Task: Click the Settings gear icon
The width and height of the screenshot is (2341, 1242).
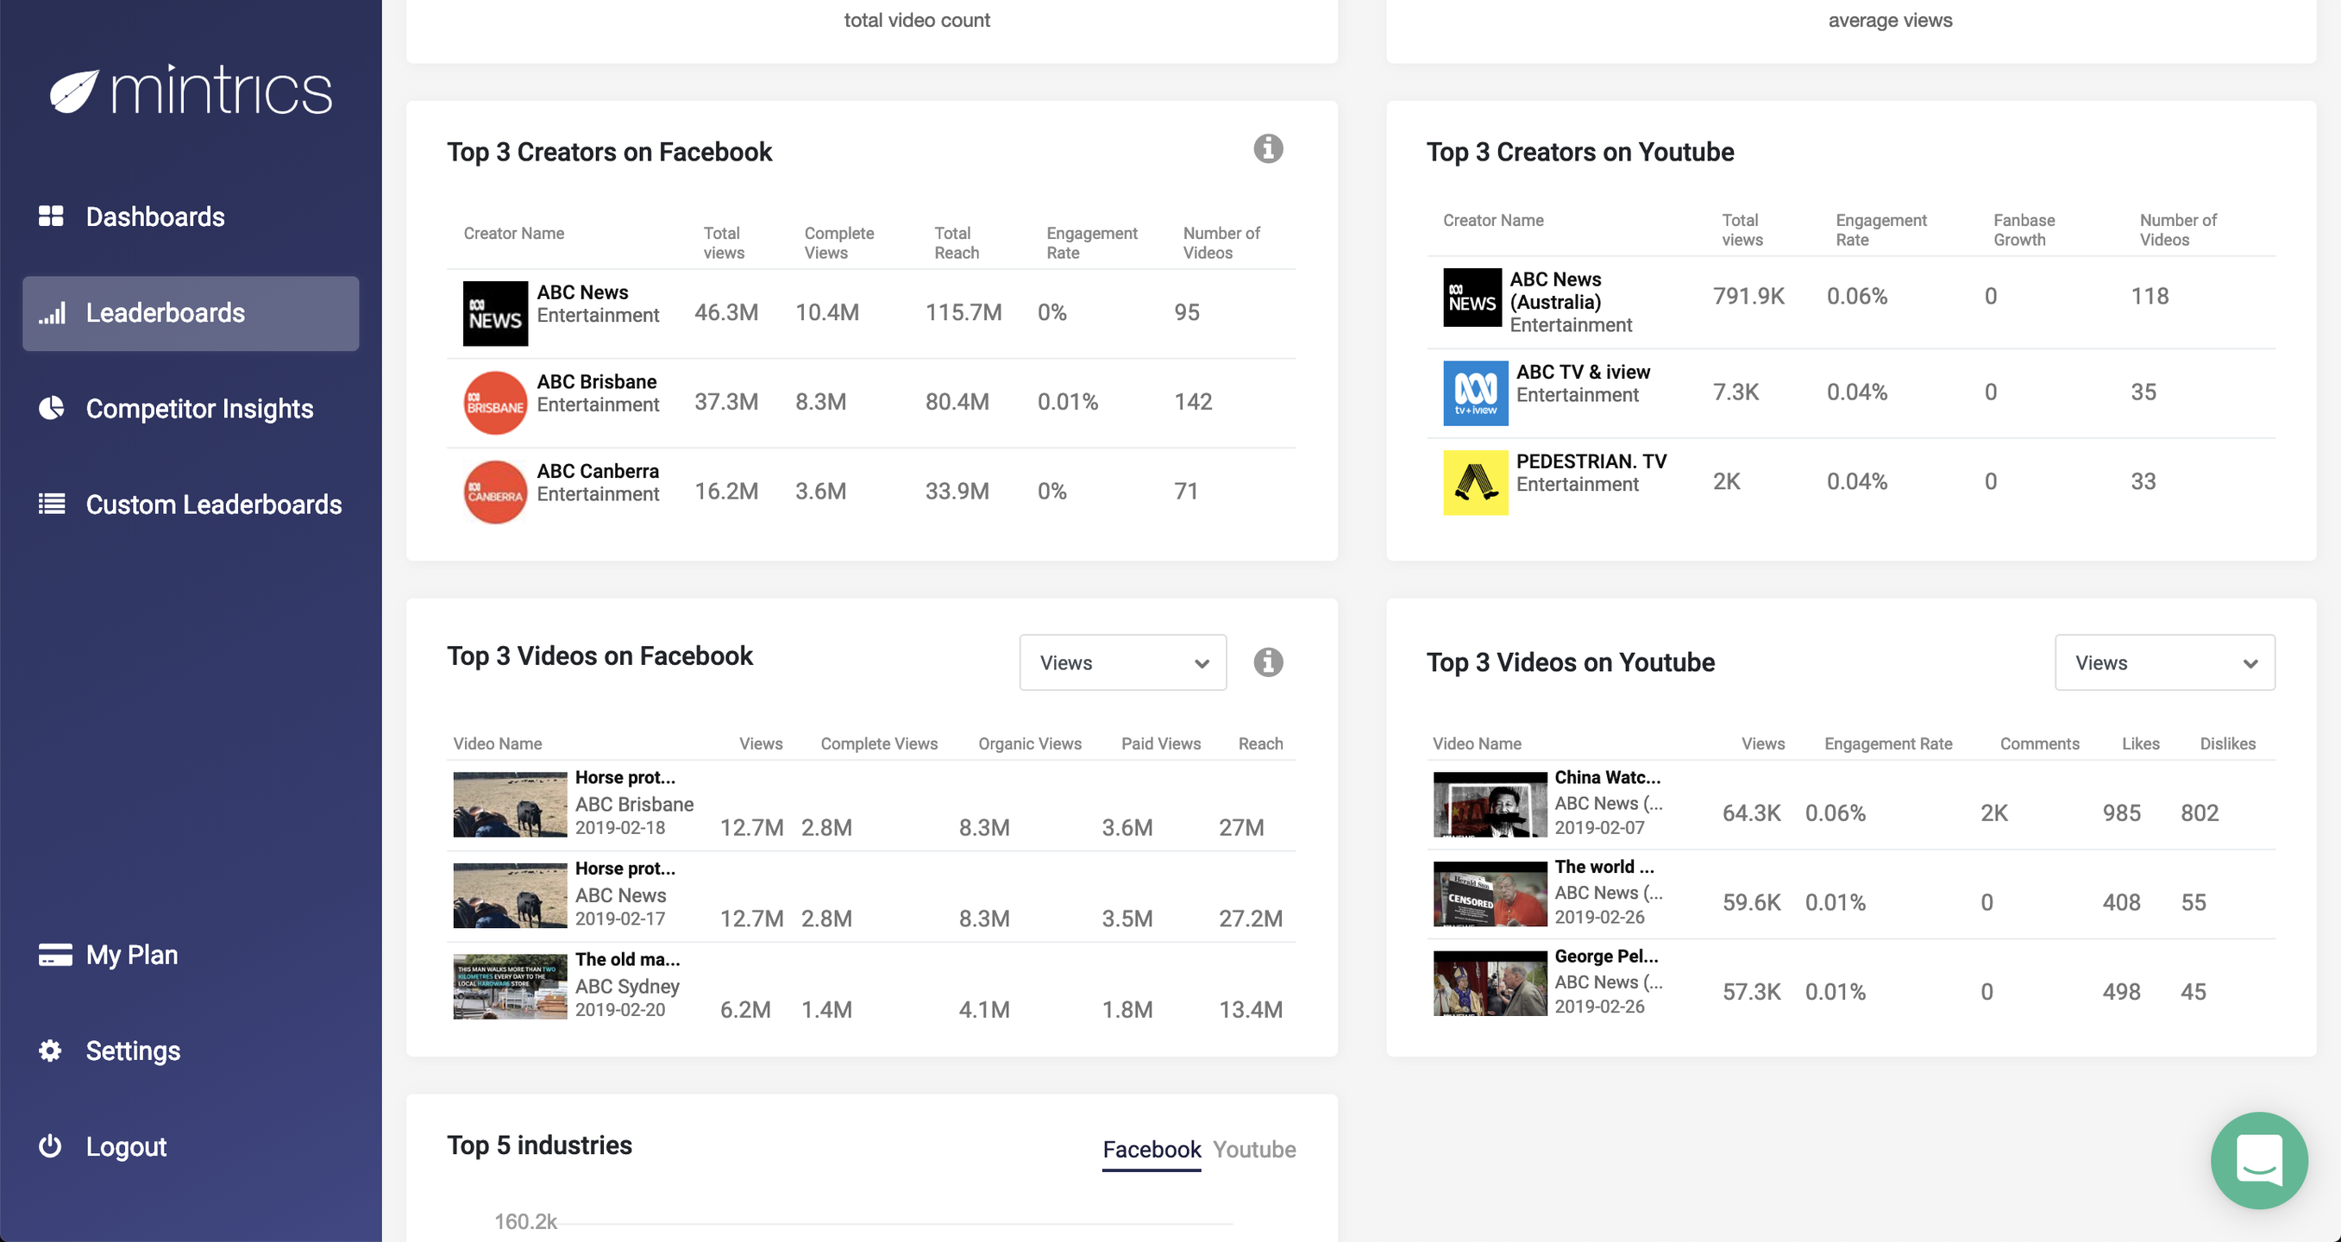Action: click(50, 1051)
